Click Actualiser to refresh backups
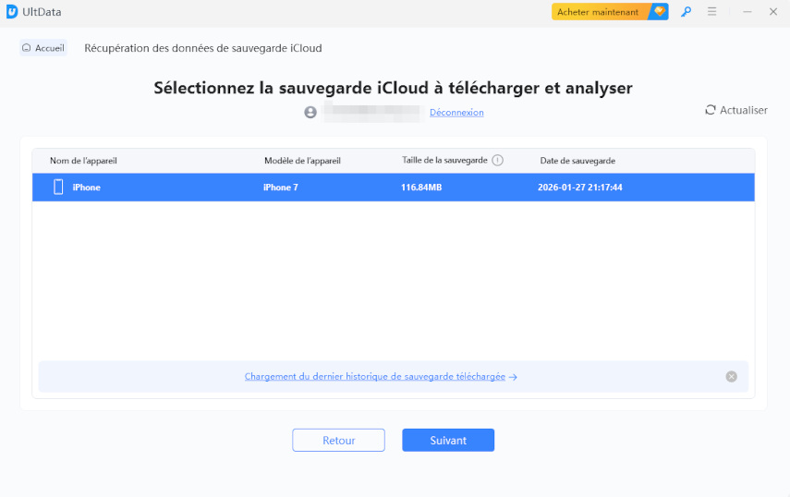This screenshot has height=497, width=790. 736,110
